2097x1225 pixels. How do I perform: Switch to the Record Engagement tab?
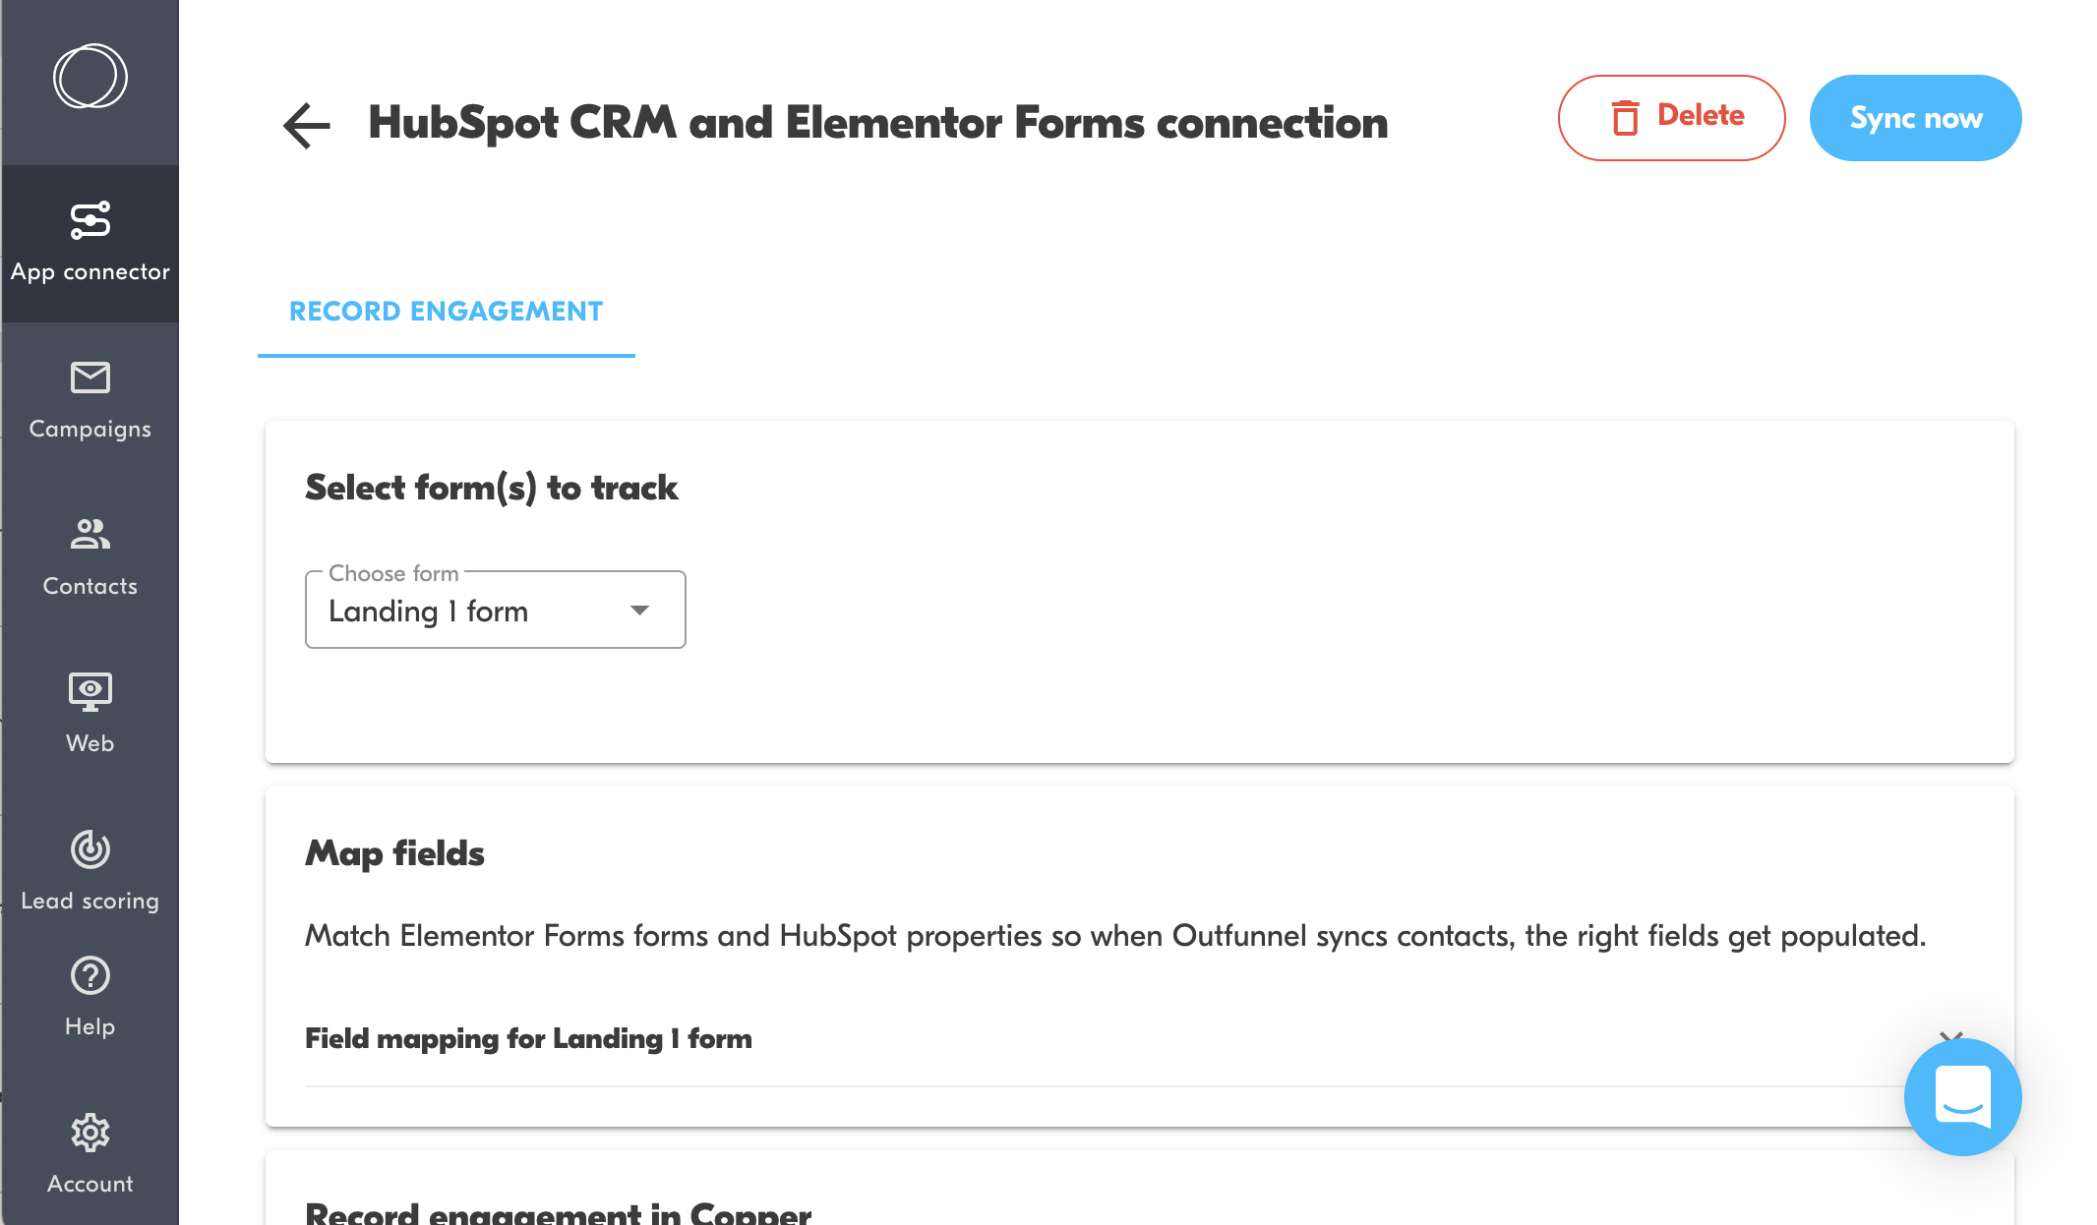click(446, 312)
